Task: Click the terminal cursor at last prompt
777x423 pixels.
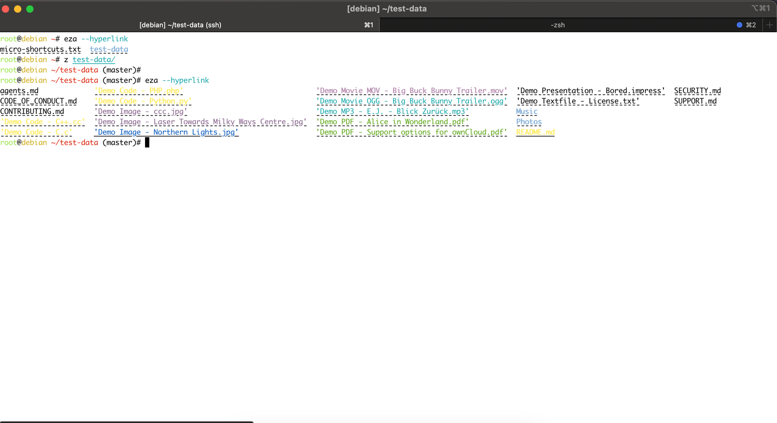Action: tap(147, 143)
